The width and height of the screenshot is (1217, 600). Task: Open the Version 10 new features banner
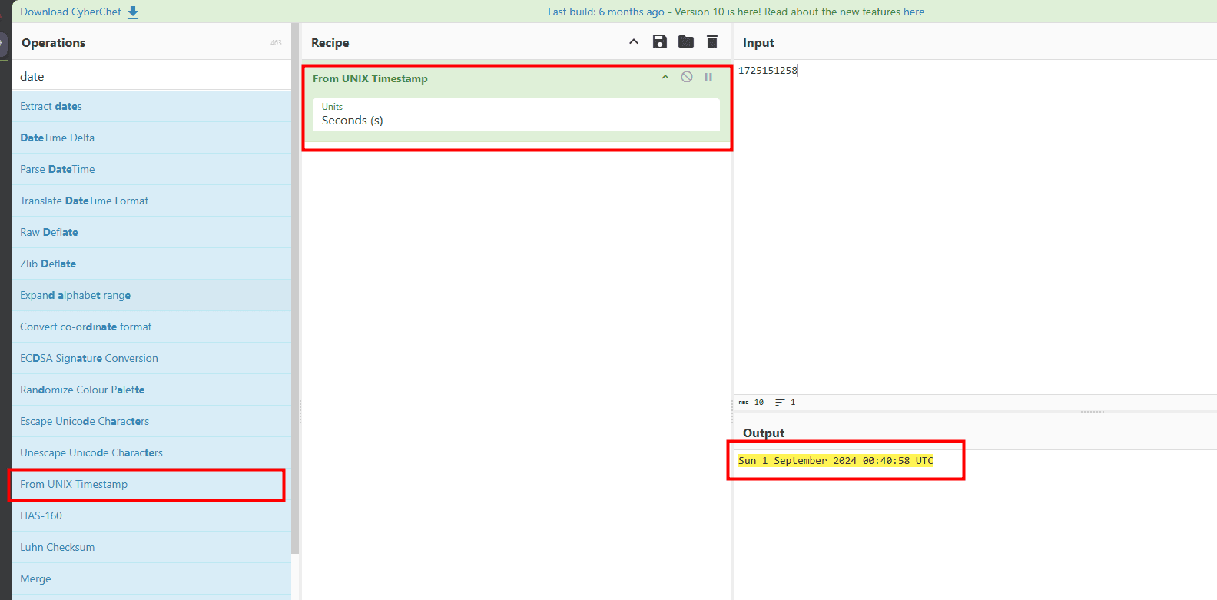coord(799,12)
